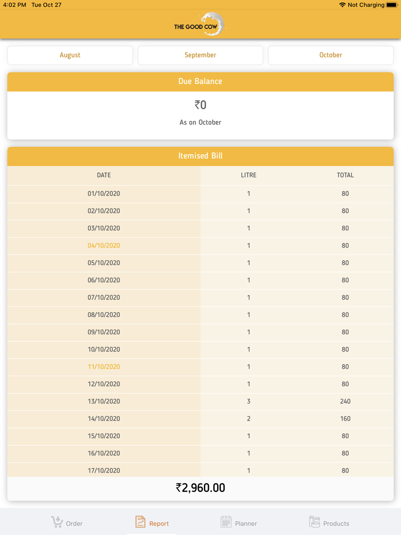This screenshot has width=401, height=535.
Task: Open the Products milk cans icon
Action: pyautogui.click(x=314, y=522)
